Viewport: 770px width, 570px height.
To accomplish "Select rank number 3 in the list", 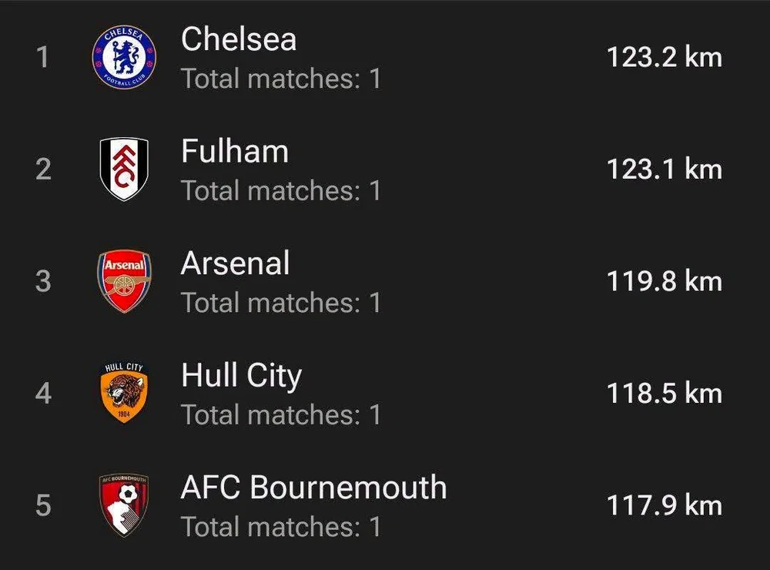I will (x=43, y=281).
